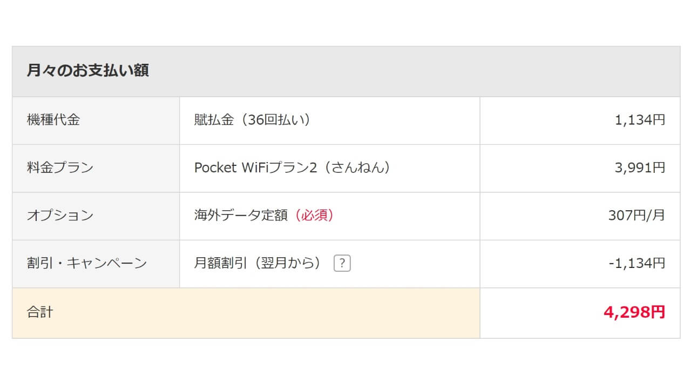Click the さんねん contract term text
Screen dimensions: 691x389
point(360,167)
